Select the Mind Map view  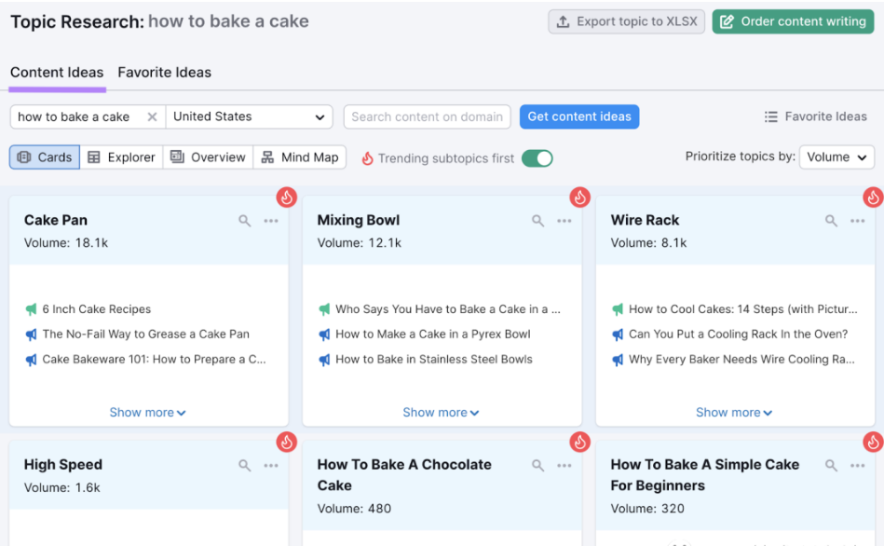pyautogui.click(x=299, y=157)
